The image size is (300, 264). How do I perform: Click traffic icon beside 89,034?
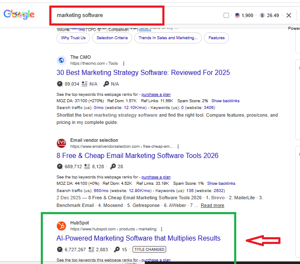point(59,84)
